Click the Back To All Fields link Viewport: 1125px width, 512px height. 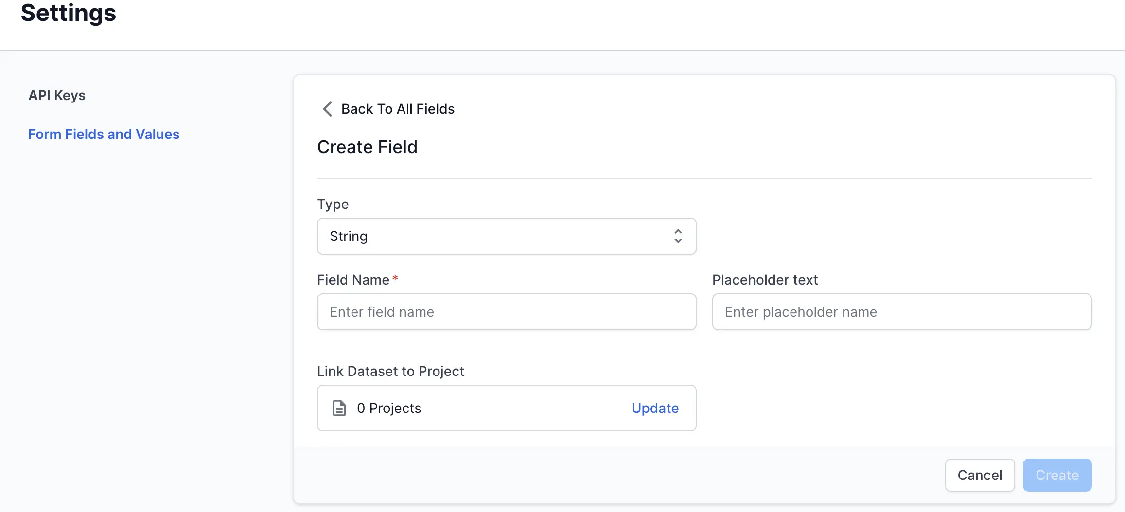pos(398,109)
